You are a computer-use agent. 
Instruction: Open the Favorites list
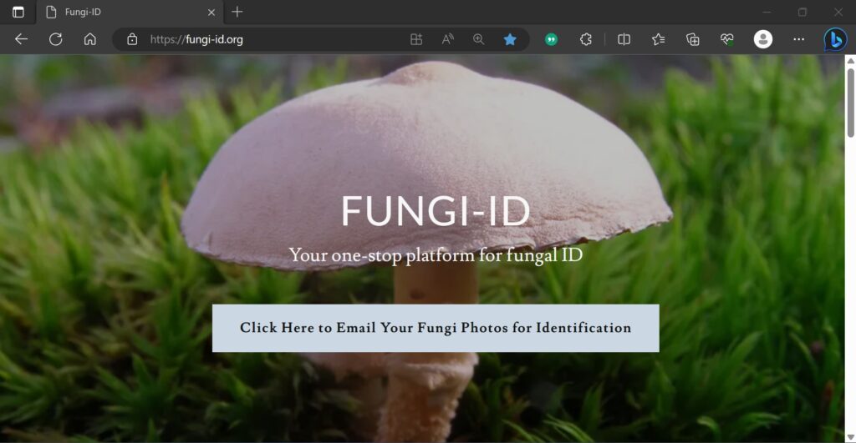pyautogui.click(x=659, y=39)
